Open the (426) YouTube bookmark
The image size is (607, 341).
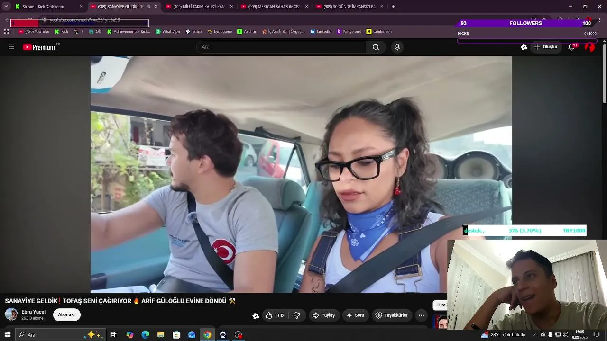pos(34,32)
